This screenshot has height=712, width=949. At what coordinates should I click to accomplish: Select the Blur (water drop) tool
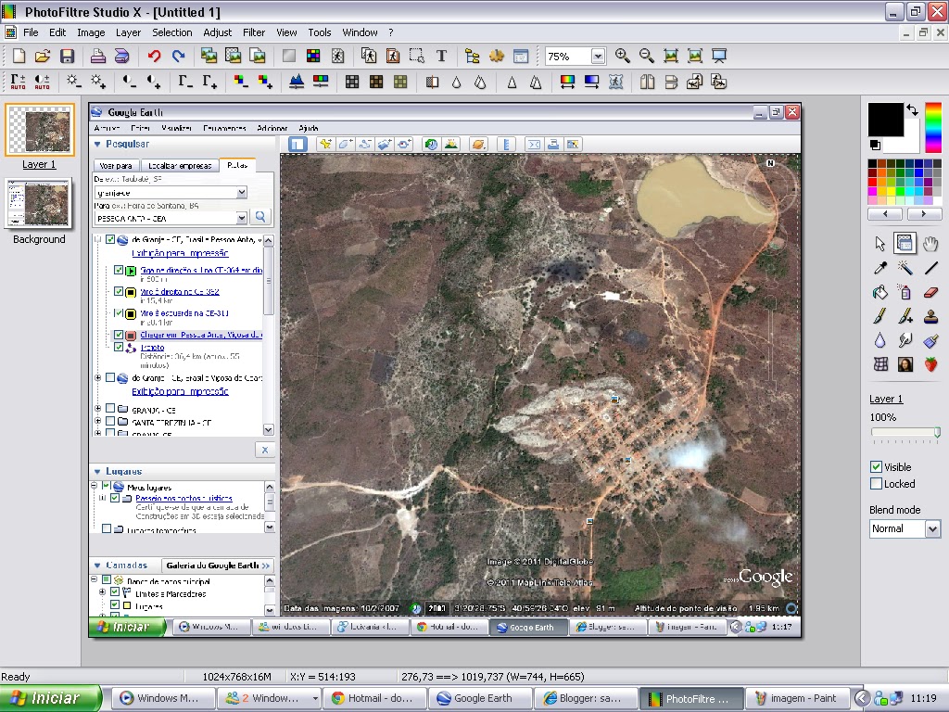[x=880, y=340]
